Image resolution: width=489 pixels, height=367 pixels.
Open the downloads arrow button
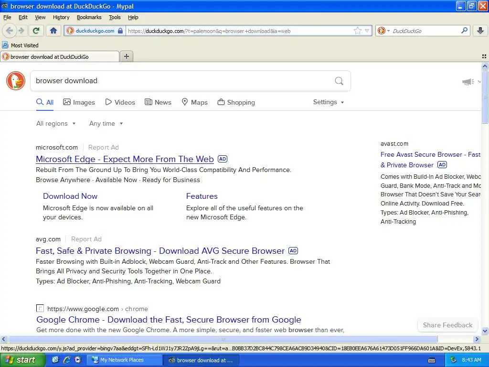pos(480,31)
